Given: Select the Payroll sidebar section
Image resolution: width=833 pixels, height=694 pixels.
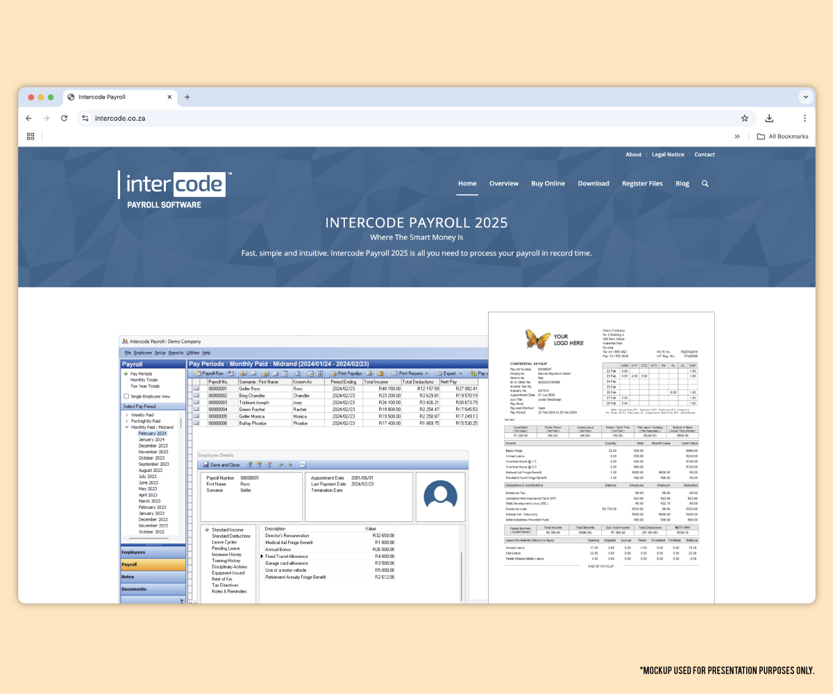Looking at the screenshot, I should (153, 565).
